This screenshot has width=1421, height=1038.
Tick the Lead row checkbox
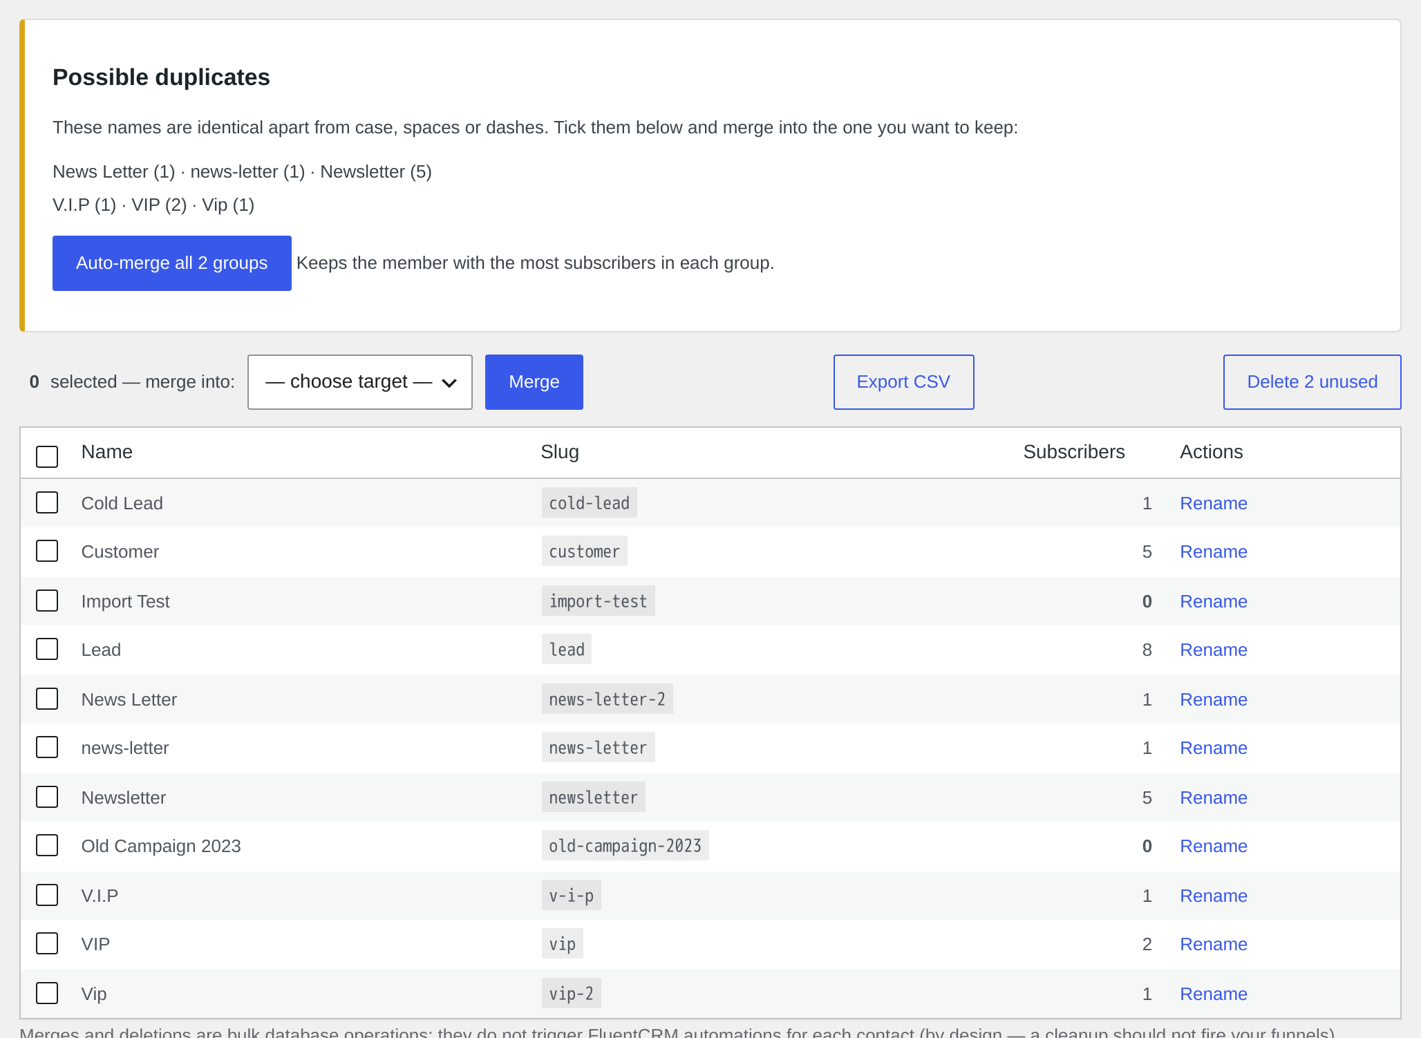point(47,649)
